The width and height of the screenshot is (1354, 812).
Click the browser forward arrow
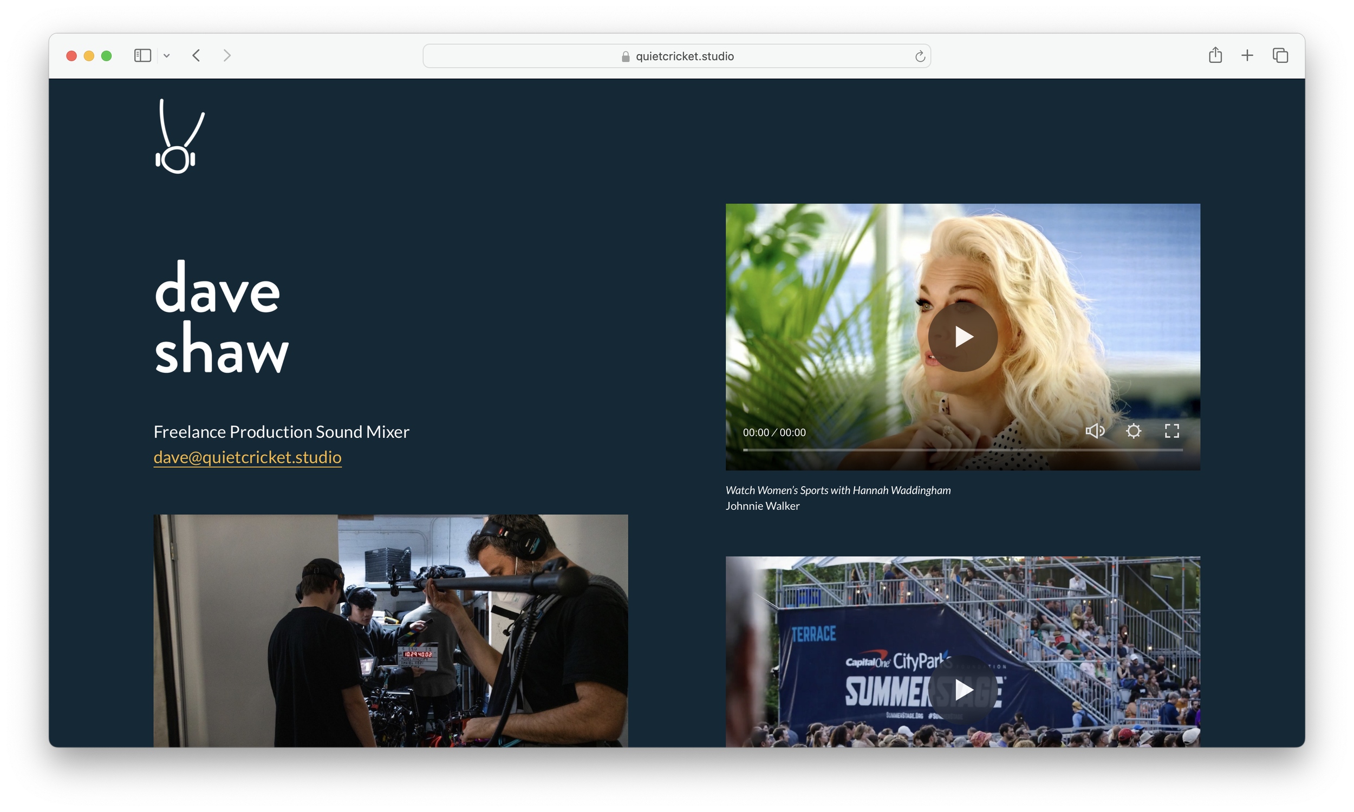(227, 55)
